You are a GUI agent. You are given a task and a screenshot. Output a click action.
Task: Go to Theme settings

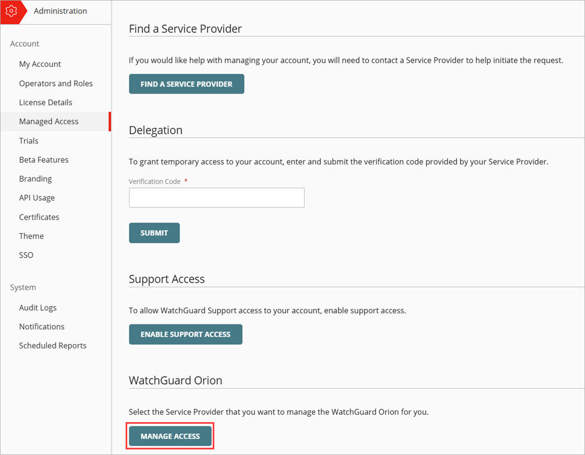tap(31, 236)
